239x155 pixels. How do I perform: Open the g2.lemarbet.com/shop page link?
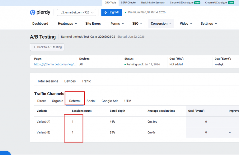(55, 64)
